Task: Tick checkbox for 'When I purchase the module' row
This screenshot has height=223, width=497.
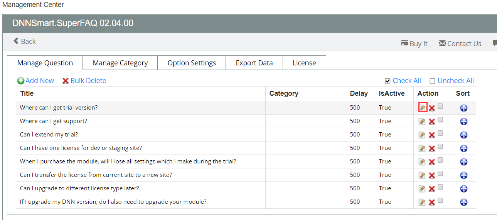Action: click(440, 160)
